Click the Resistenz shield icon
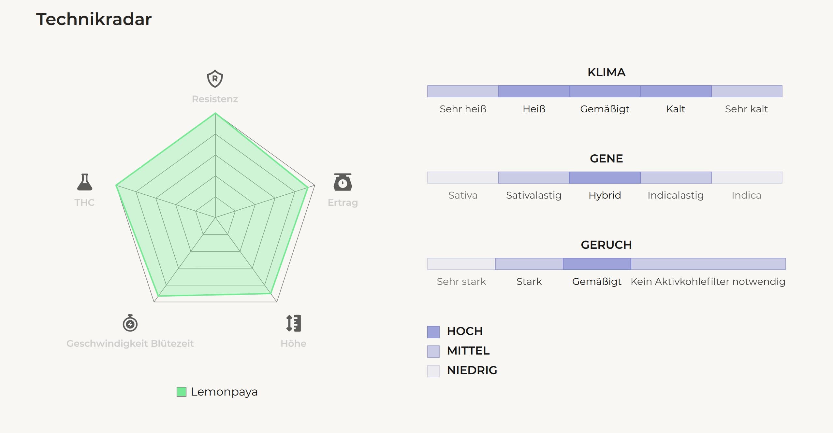 [215, 78]
